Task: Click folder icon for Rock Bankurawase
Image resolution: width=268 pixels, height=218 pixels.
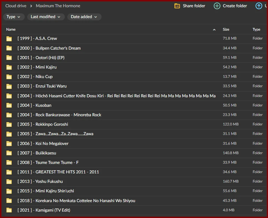Action: [x=9, y=115]
